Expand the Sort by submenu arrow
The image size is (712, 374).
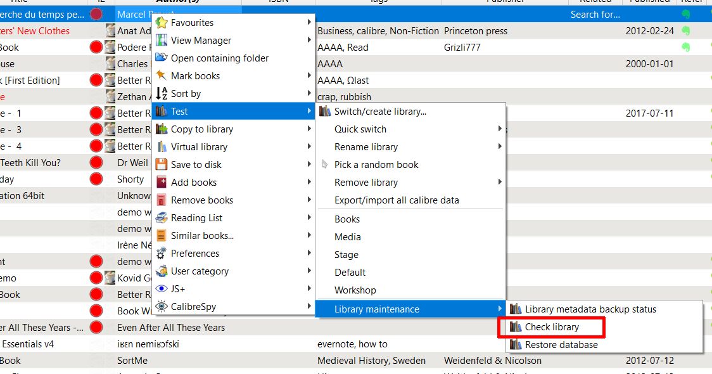309,94
